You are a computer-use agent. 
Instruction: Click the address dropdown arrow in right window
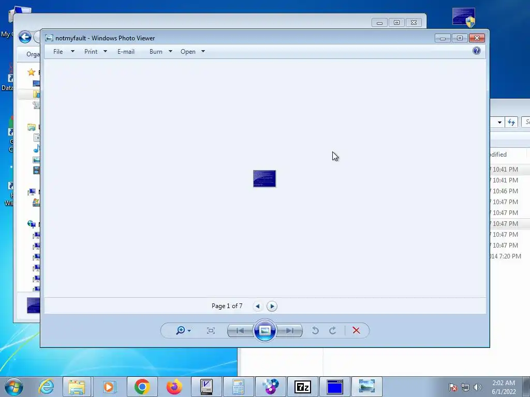(x=499, y=122)
